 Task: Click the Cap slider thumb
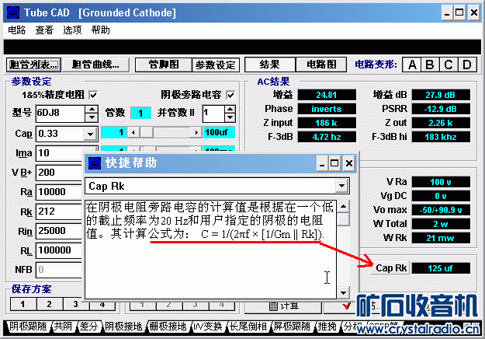[147, 133]
